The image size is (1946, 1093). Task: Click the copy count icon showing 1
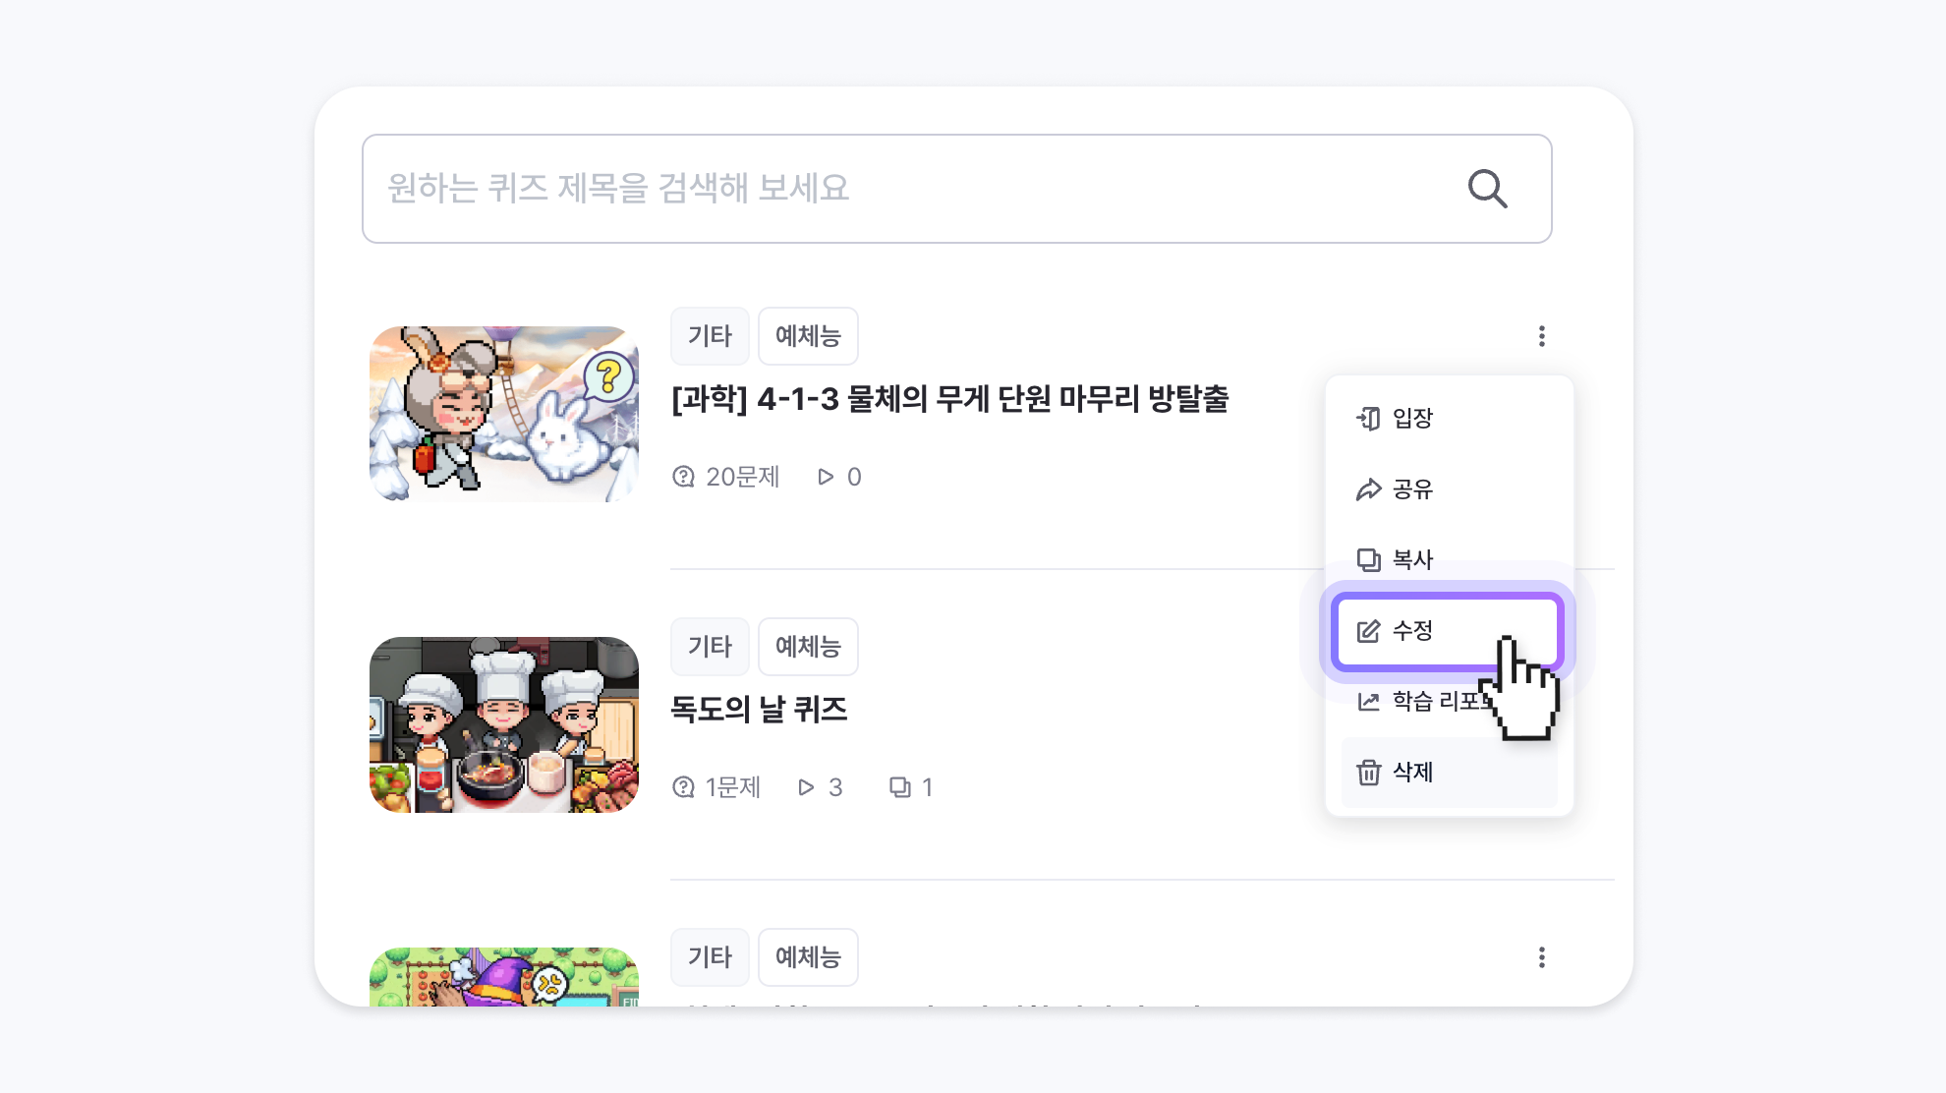(x=899, y=787)
